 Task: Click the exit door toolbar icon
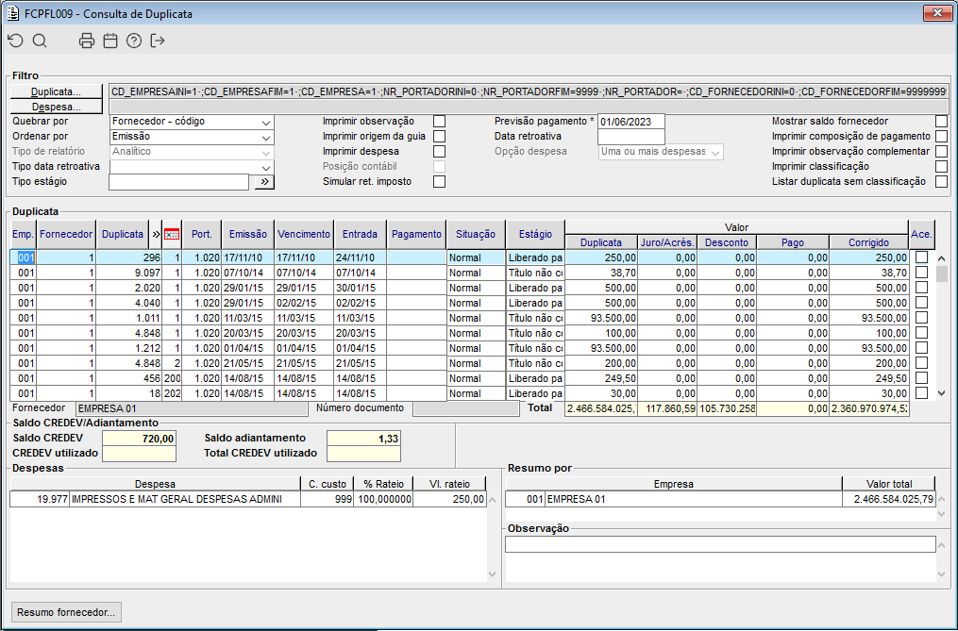pos(158,41)
